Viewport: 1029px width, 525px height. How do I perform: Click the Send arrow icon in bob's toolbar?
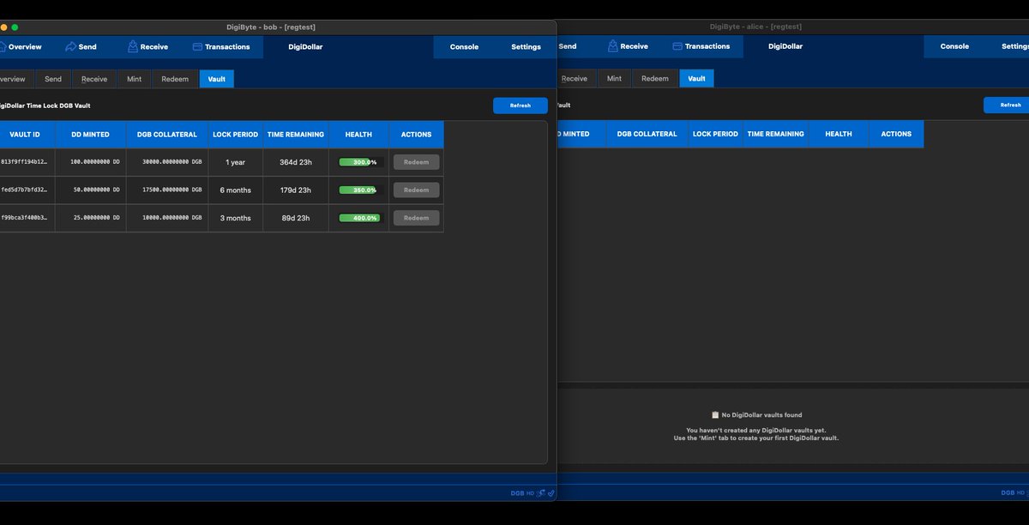pos(70,46)
